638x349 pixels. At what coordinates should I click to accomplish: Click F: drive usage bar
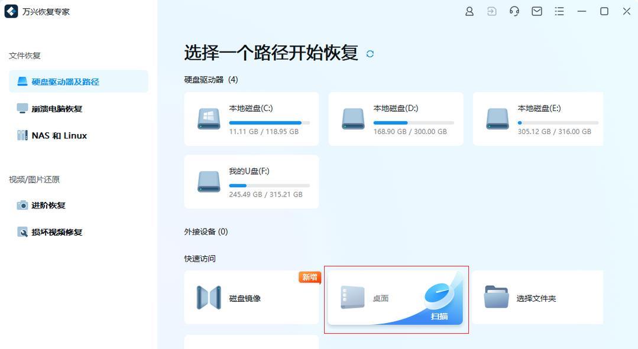point(270,185)
